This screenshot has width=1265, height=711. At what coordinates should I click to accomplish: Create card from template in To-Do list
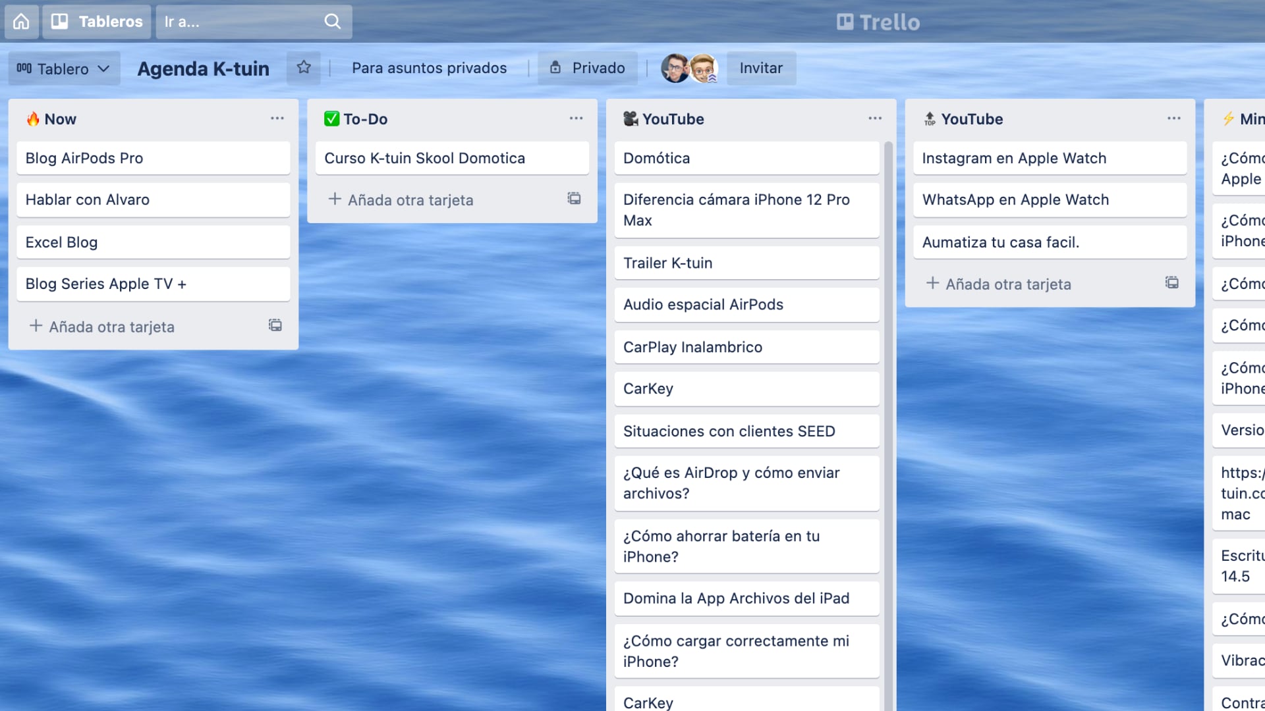pos(575,199)
